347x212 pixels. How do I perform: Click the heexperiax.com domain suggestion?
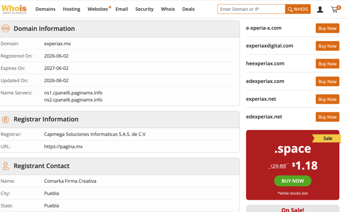(x=265, y=64)
